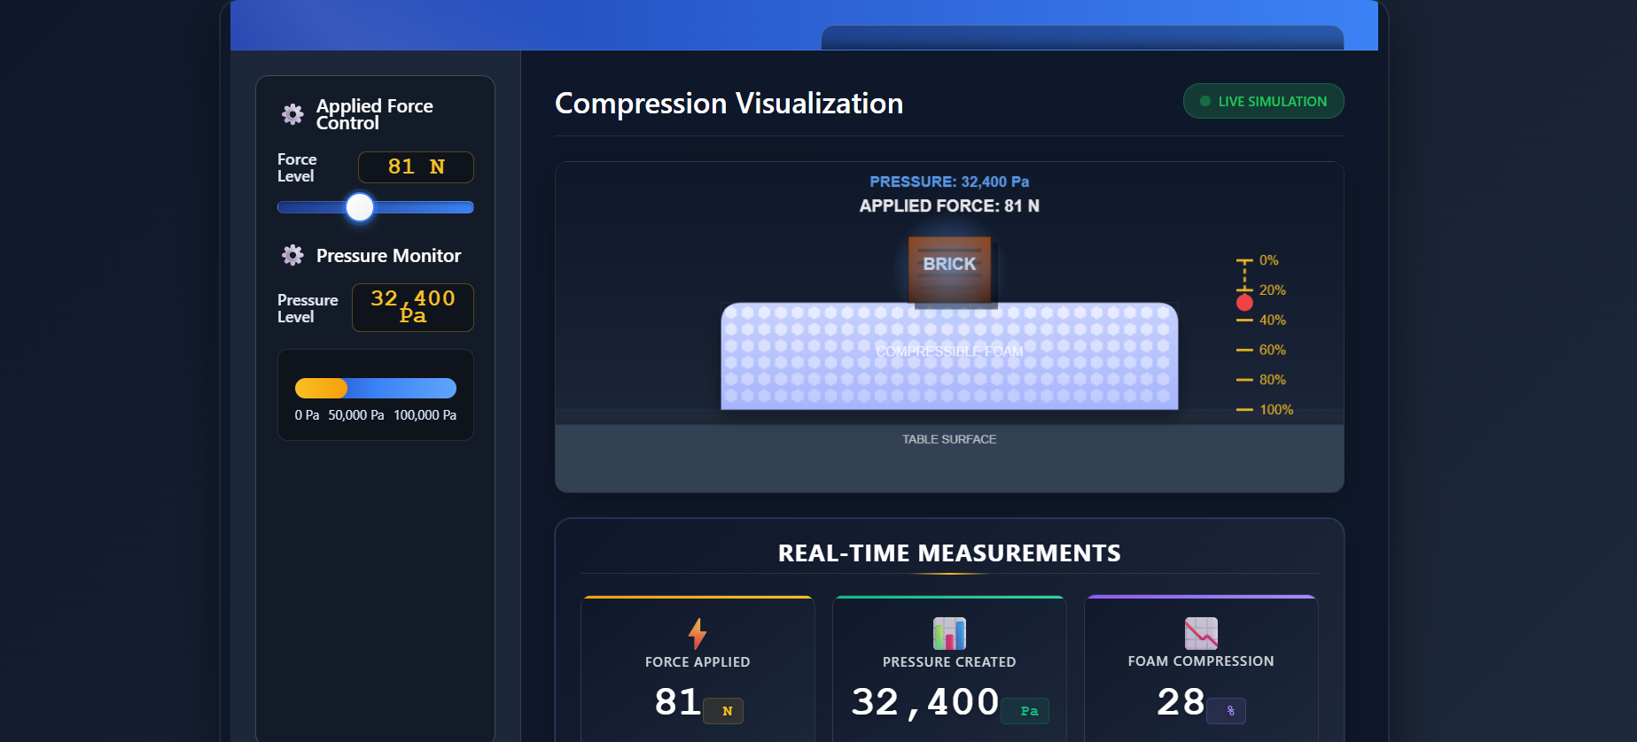Click the bar chart Pressure Created icon

(x=949, y=634)
